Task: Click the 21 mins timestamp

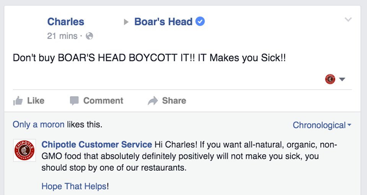Action: click(x=62, y=36)
